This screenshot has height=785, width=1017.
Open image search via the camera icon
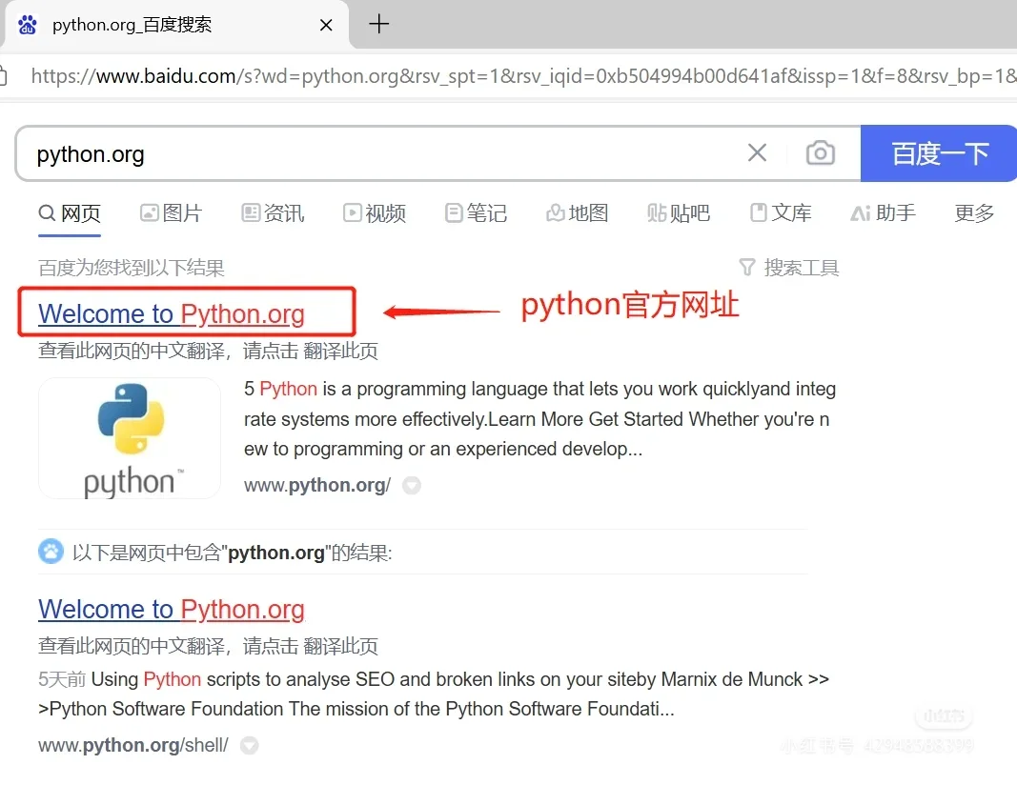tap(820, 152)
